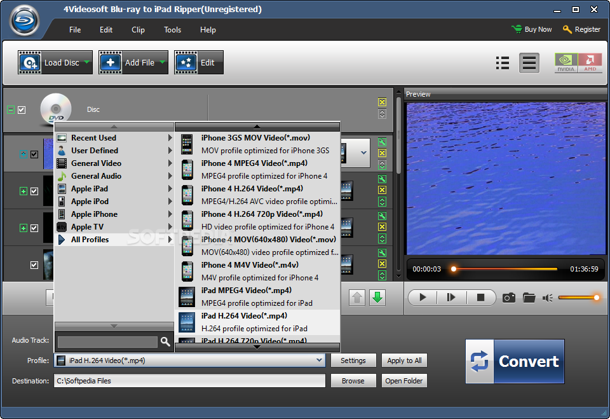Choose iPhone 4 H.264 720p Video profile

coord(257,221)
